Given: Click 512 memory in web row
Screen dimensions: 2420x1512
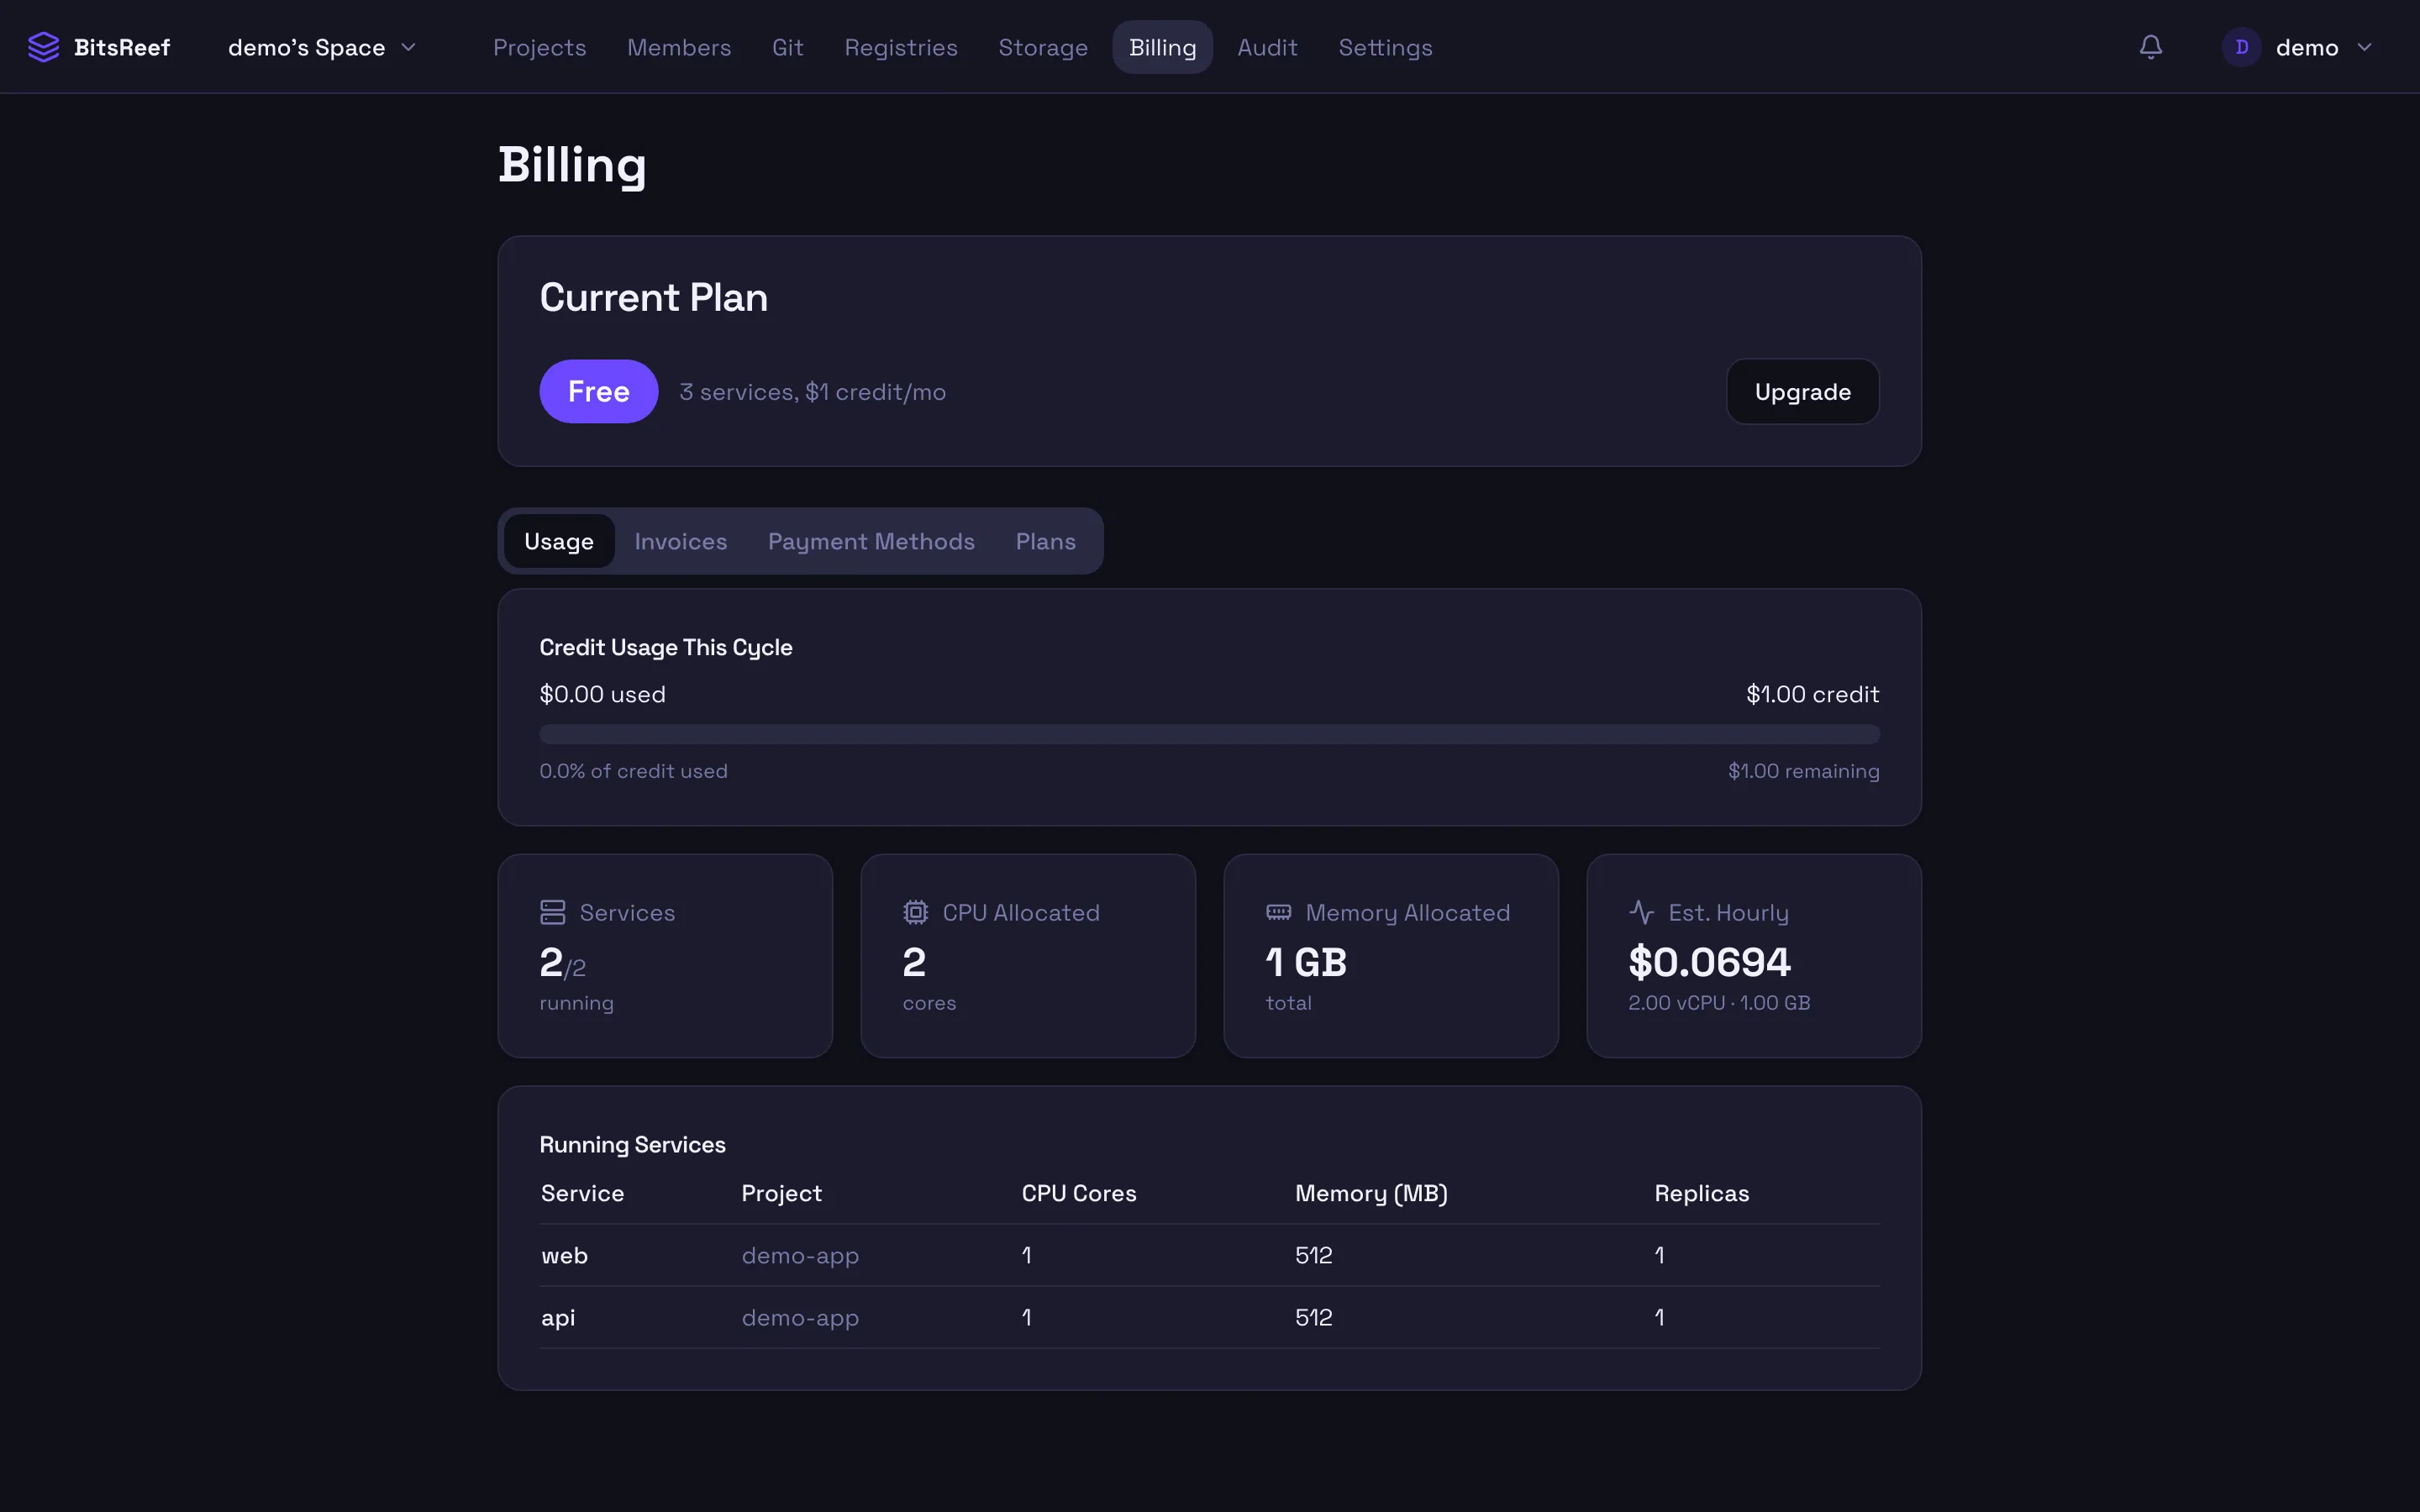Looking at the screenshot, I should (x=1313, y=1255).
